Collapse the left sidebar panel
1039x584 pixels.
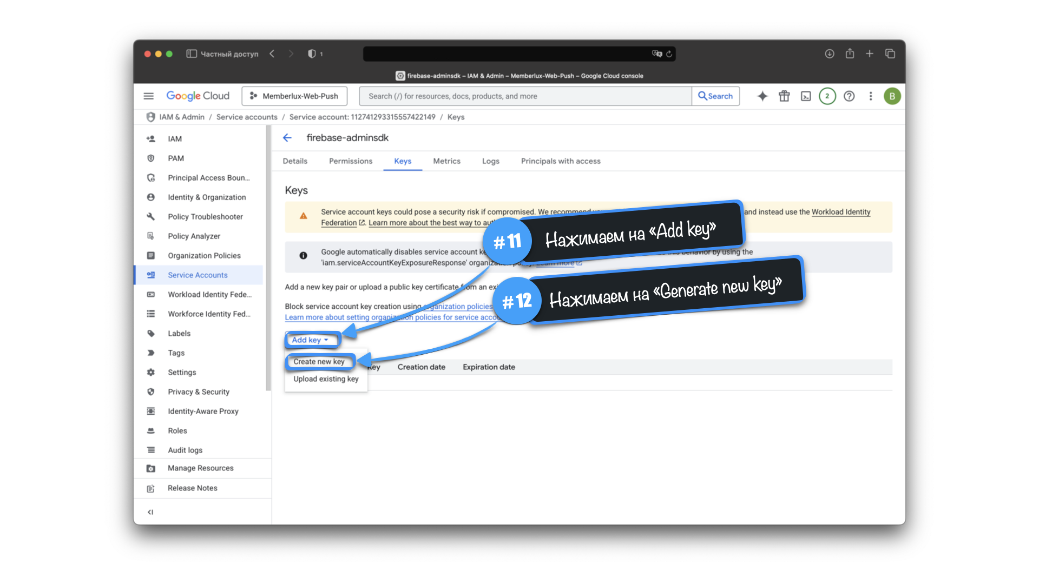(x=150, y=512)
